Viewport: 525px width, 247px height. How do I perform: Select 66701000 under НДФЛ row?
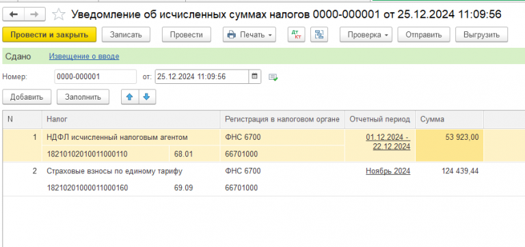pos(282,154)
